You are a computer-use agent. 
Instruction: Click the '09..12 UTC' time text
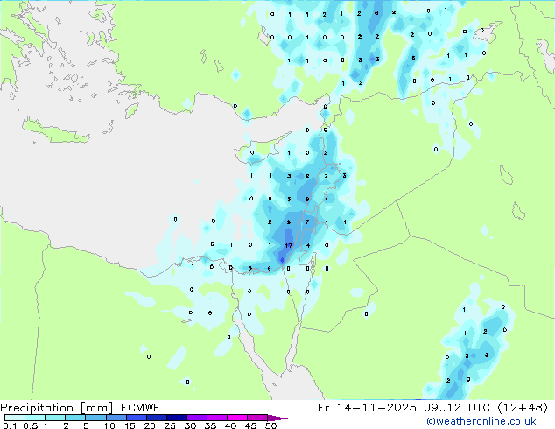click(x=457, y=408)
